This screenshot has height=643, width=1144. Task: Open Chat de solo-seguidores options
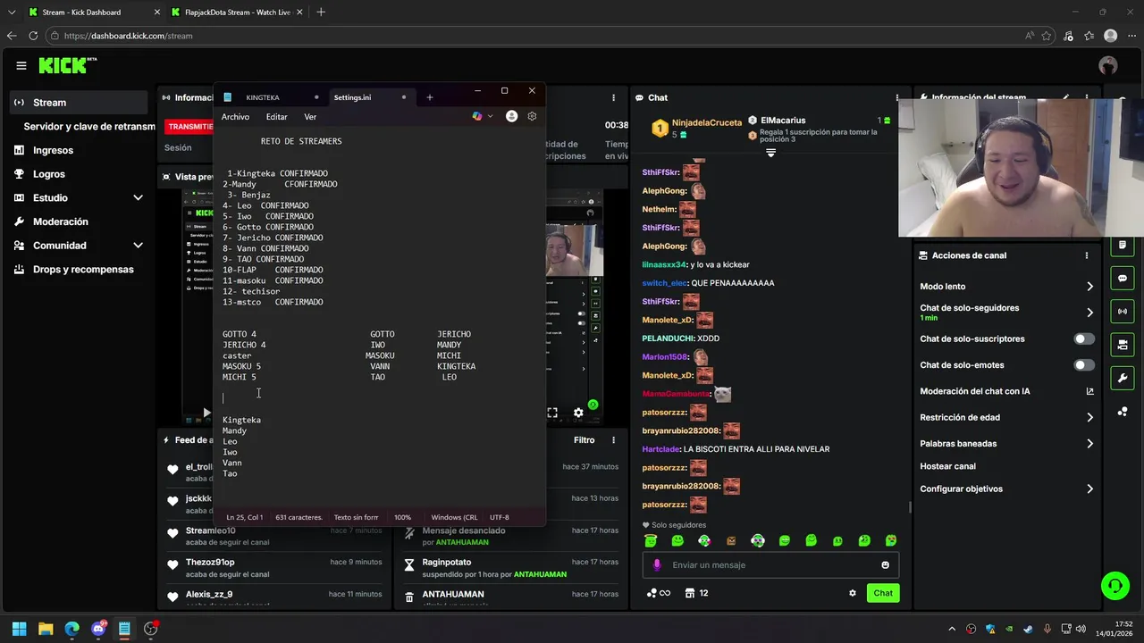pos(1006,313)
